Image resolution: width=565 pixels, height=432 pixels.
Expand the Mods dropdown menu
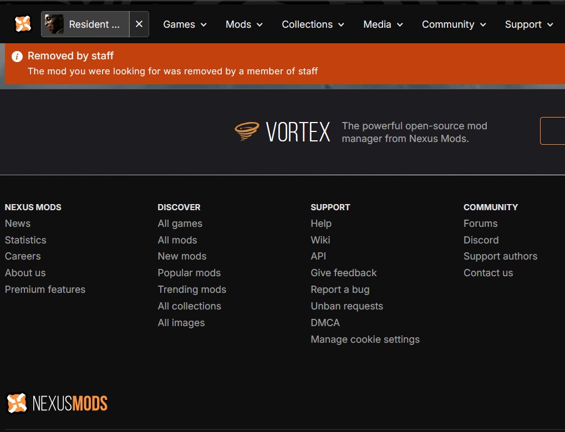coord(244,24)
